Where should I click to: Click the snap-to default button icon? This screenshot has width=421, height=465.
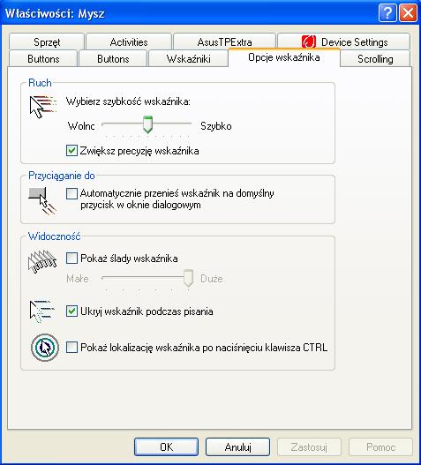pyautogui.click(x=42, y=201)
